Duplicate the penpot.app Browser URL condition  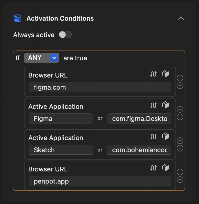(165, 168)
